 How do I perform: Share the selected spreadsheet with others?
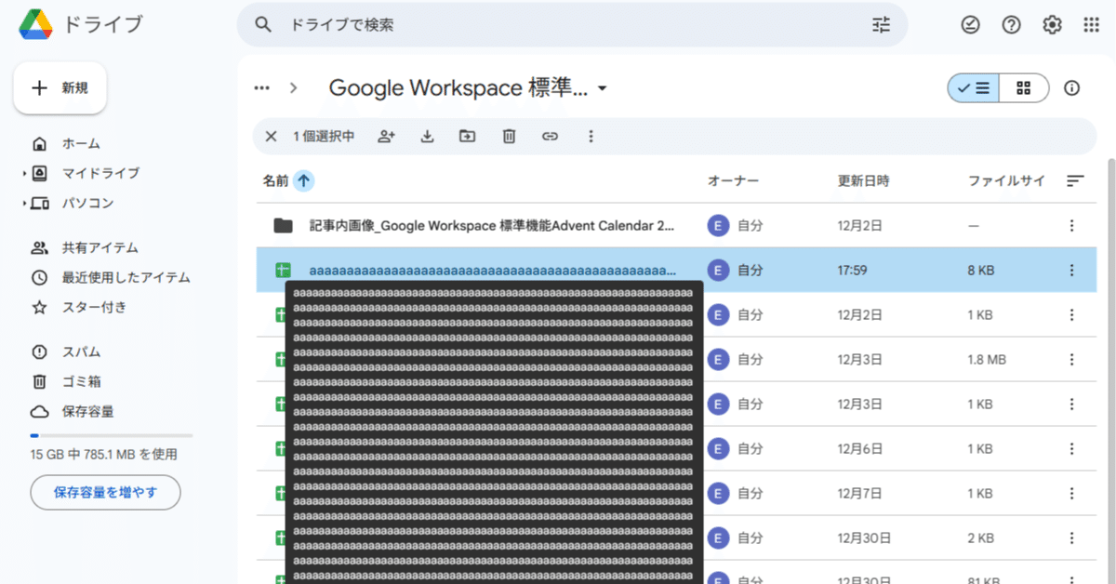[x=386, y=136]
